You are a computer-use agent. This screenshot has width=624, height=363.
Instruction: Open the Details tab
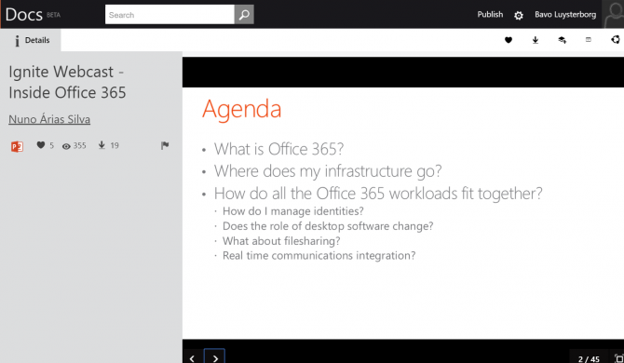pyautogui.click(x=31, y=40)
